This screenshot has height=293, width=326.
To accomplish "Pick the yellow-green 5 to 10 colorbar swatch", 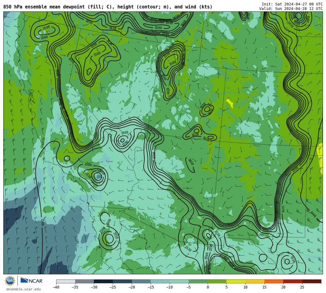I will [x=236, y=281].
